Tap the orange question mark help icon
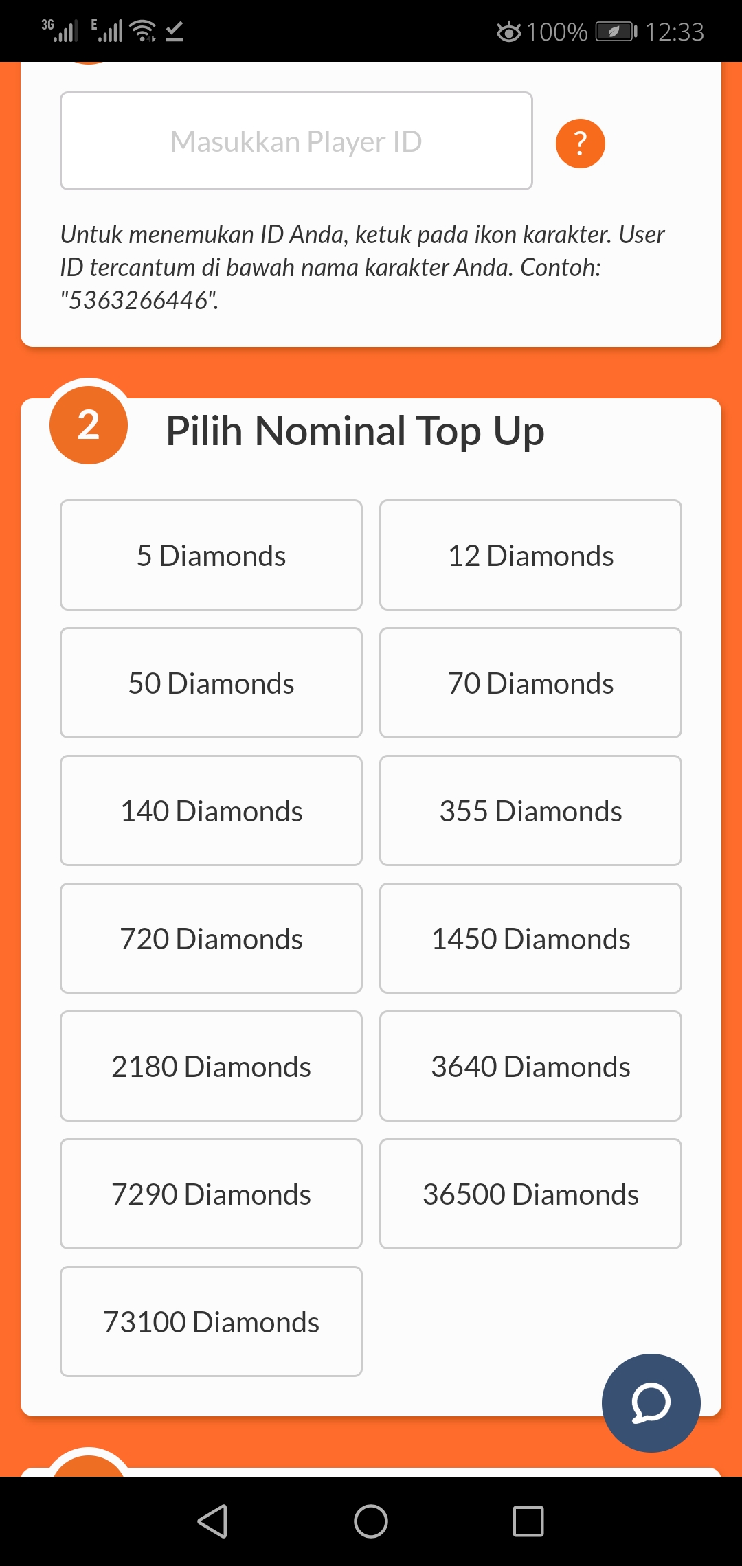The image size is (742, 1566). tap(580, 144)
